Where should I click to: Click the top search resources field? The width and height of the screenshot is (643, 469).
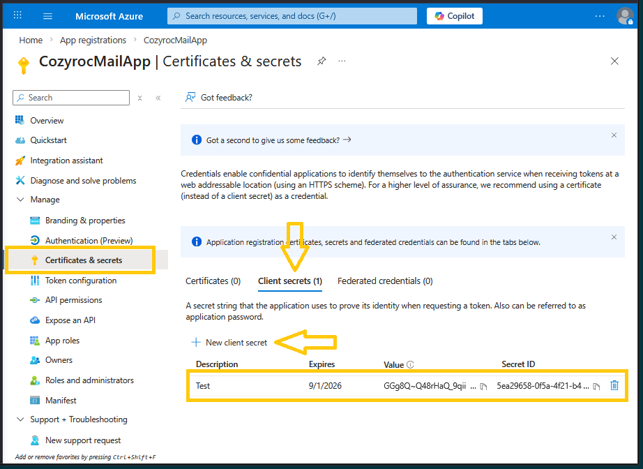[292, 16]
